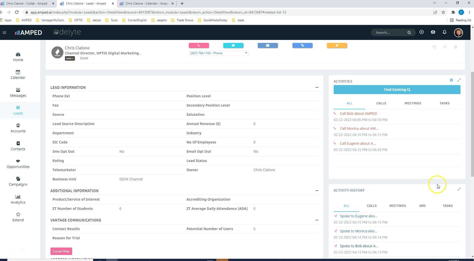Compose an email via the envelope icon

coord(268,45)
